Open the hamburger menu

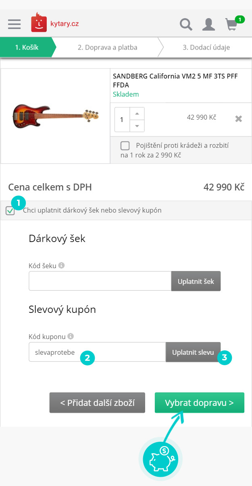pyautogui.click(x=14, y=24)
